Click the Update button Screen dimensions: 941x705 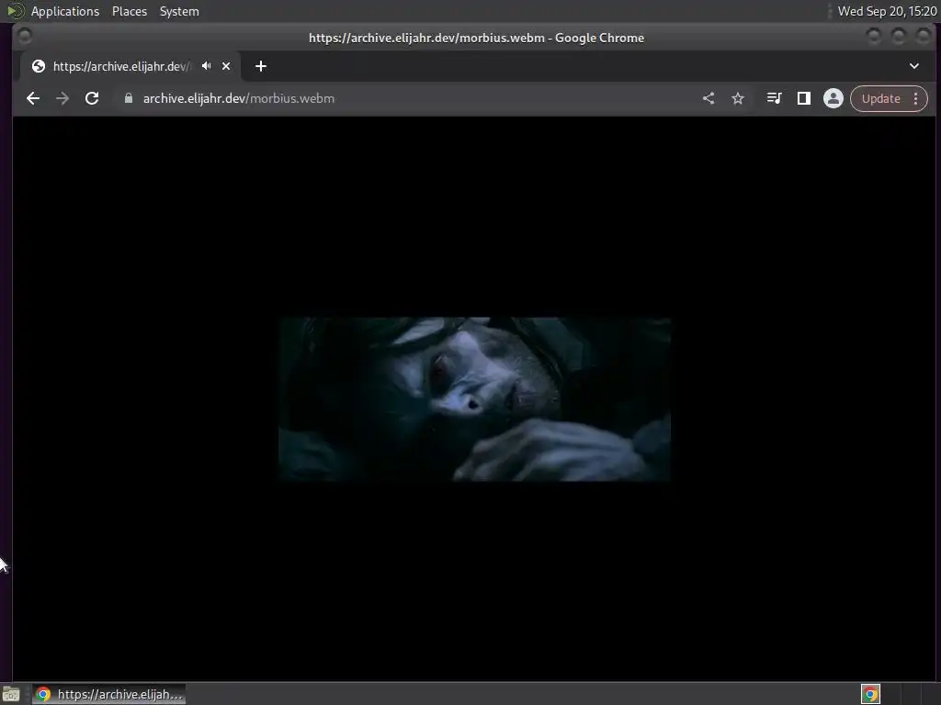[x=880, y=99]
